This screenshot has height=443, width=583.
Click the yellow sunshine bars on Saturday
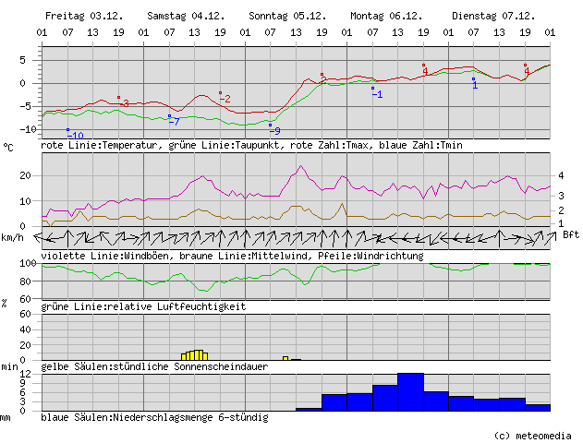coord(194,354)
